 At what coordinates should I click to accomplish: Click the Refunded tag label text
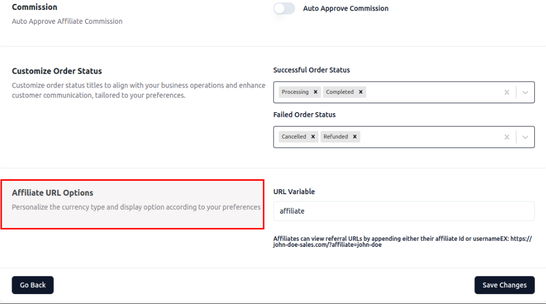pos(336,136)
